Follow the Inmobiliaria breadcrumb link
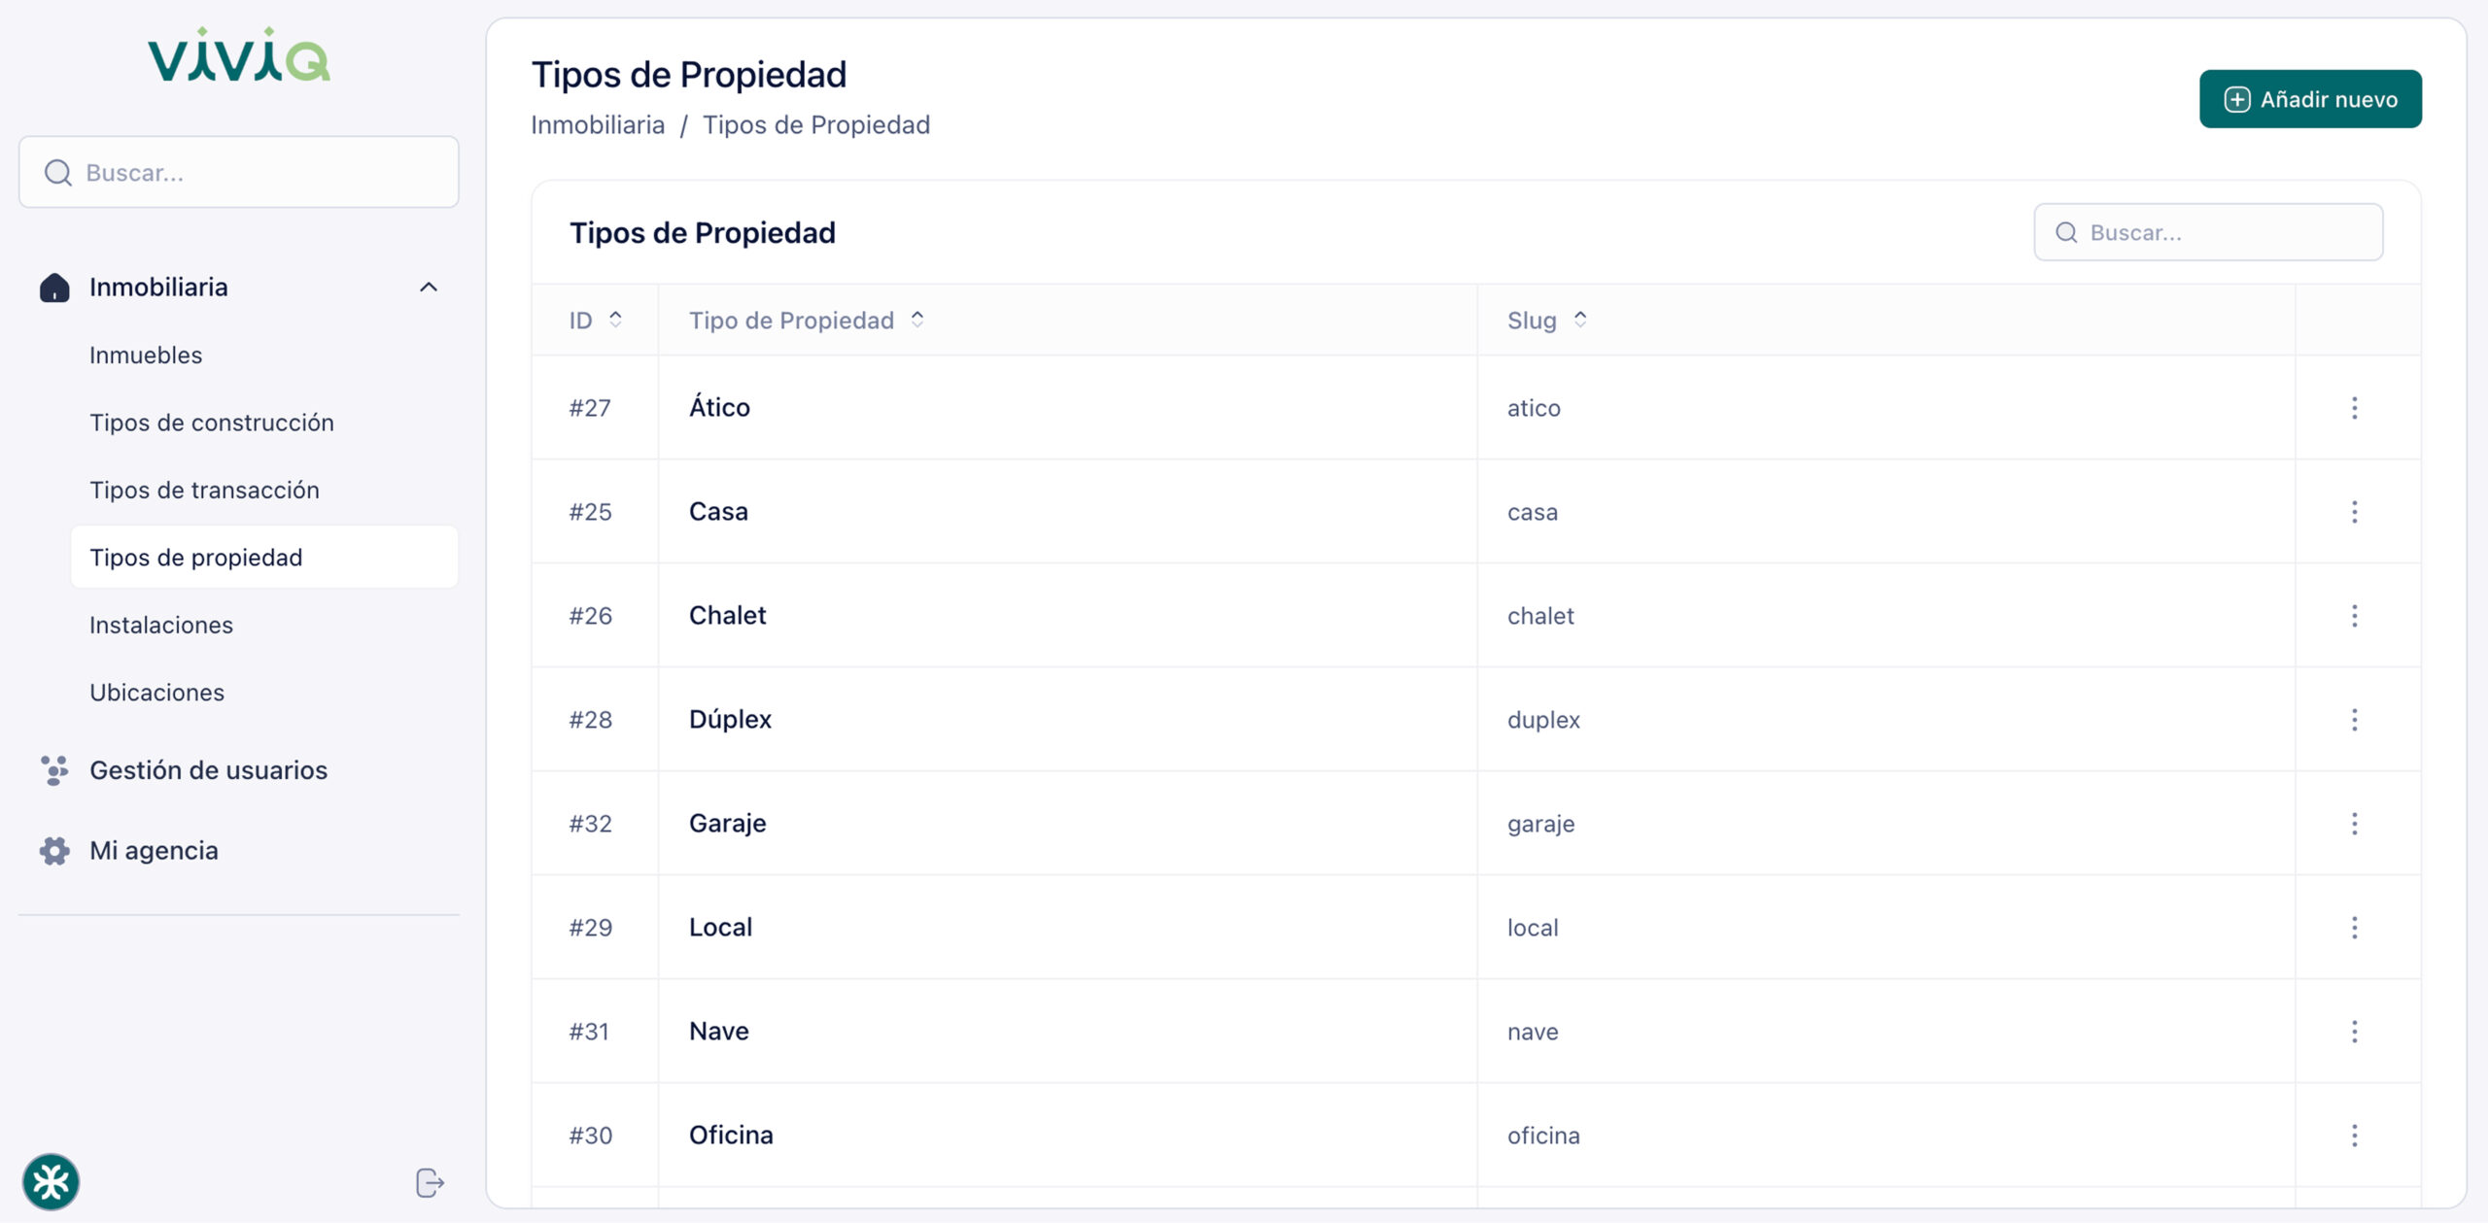 [x=598, y=125]
